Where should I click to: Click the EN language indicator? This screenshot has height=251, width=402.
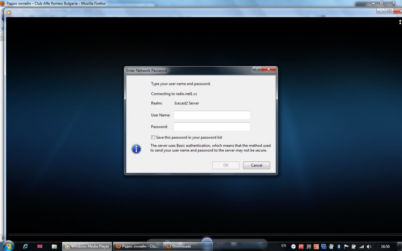click(x=284, y=246)
